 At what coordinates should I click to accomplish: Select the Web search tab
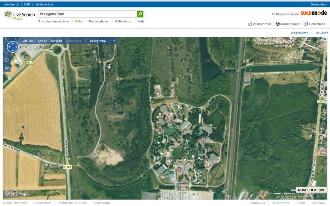click(141, 21)
